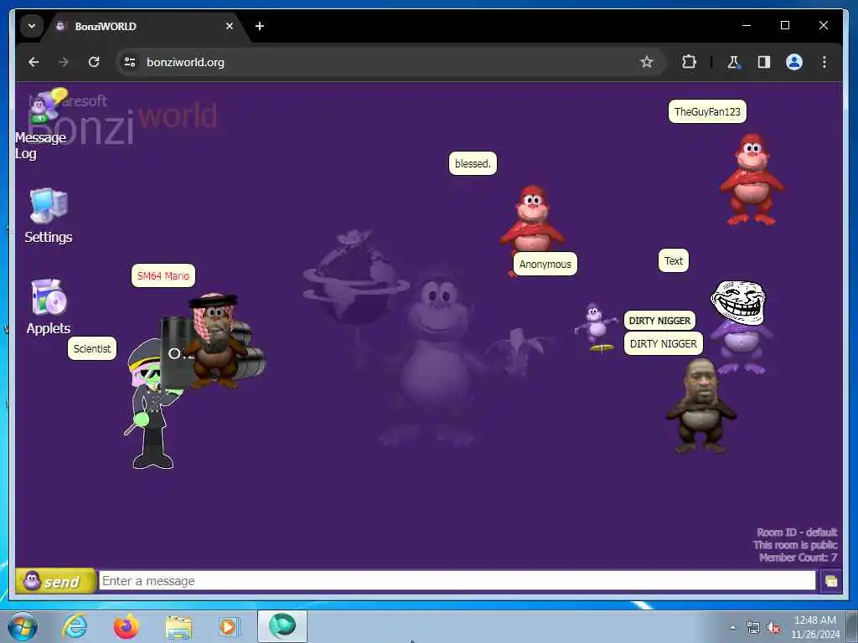Select the red Bonzi above Anonymous tag
The width and height of the screenshot is (858, 643).
[x=532, y=219]
